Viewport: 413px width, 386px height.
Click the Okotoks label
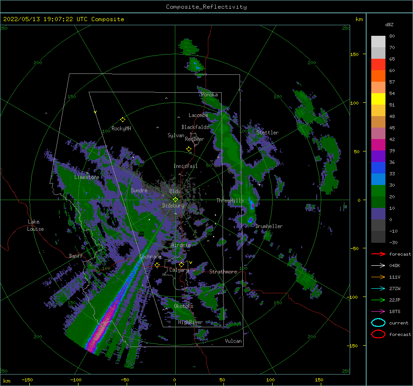[184, 306]
